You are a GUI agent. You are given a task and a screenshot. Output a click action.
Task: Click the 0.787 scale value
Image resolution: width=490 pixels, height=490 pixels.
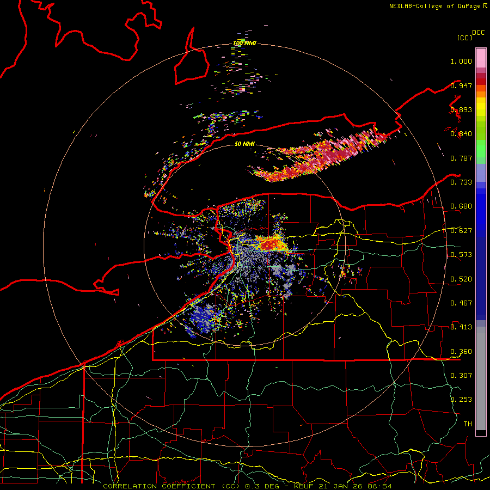click(461, 158)
